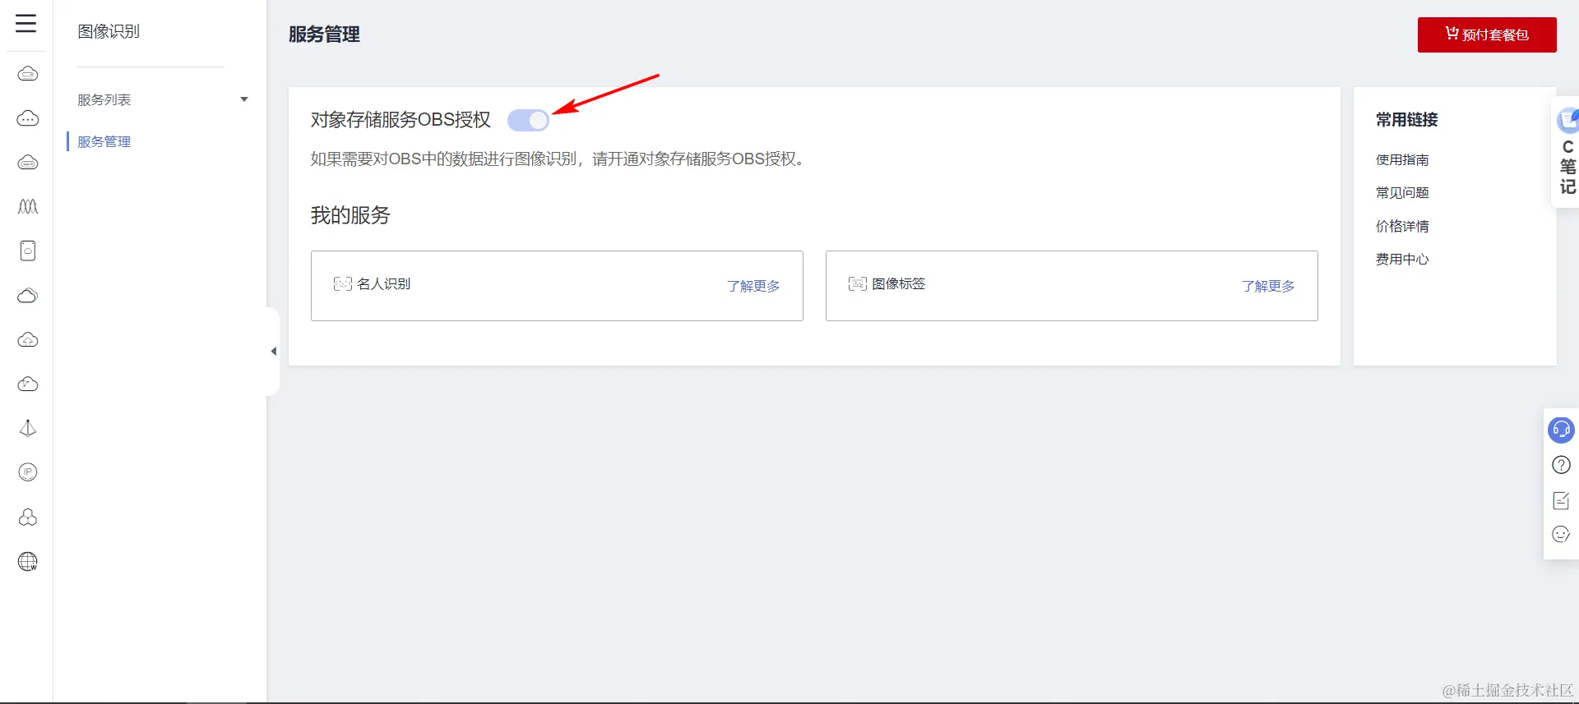Select the 服务管理 menu item
This screenshot has width=1579, height=704.
tap(104, 142)
